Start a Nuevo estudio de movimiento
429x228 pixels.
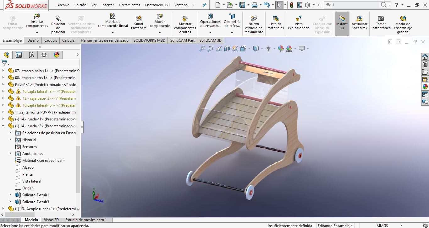pyautogui.click(x=254, y=24)
